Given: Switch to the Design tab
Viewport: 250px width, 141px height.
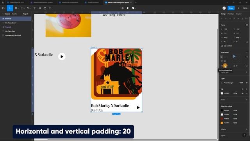Looking at the screenshot, I should tap(223, 14).
